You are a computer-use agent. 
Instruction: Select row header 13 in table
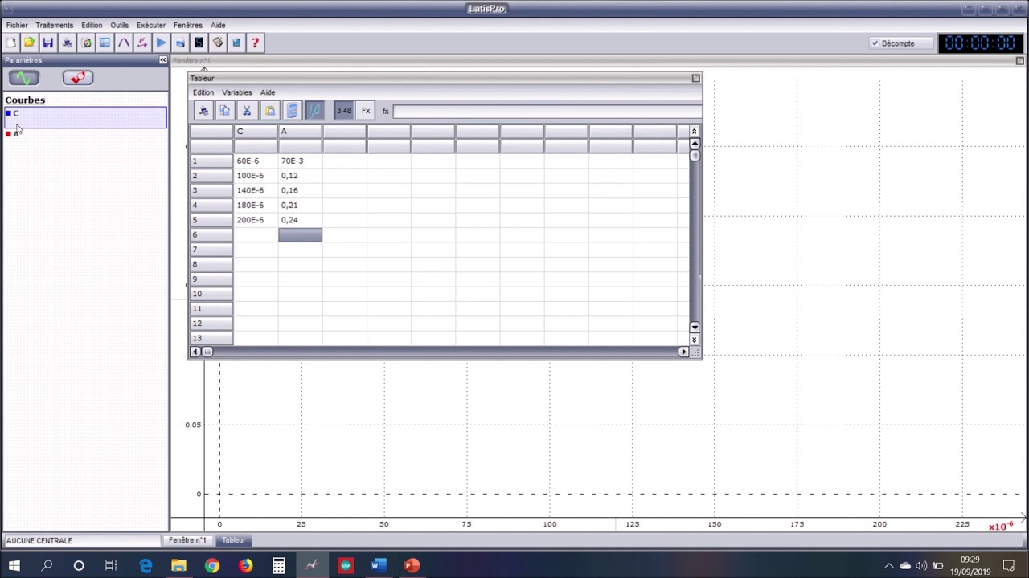[x=211, y=338]
